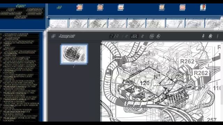Switch to the CONNECTION CODE tab

pyautogui.click(x=11, y=13)
